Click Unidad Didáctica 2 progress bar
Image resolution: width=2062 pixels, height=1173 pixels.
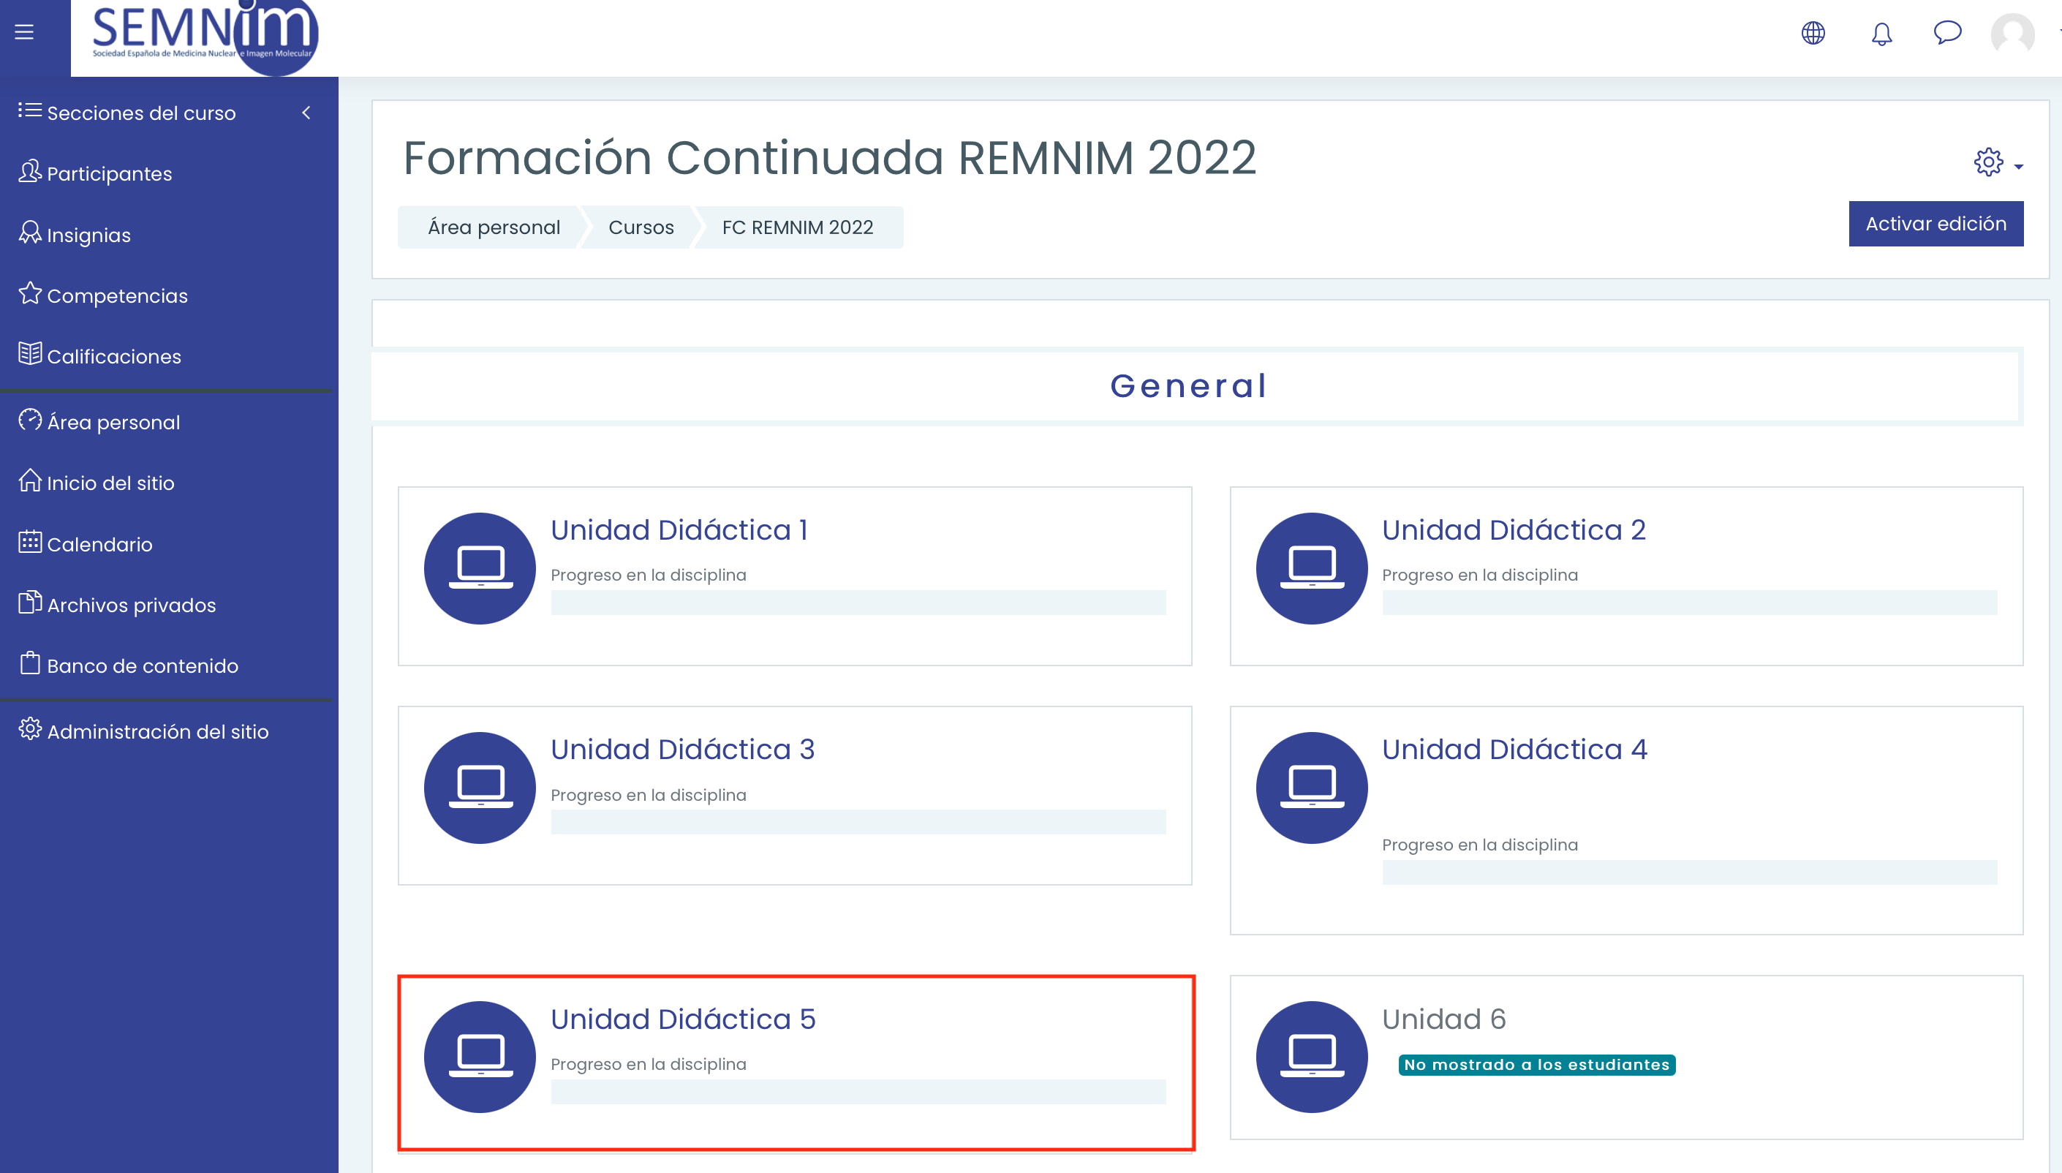point(1690,603)
